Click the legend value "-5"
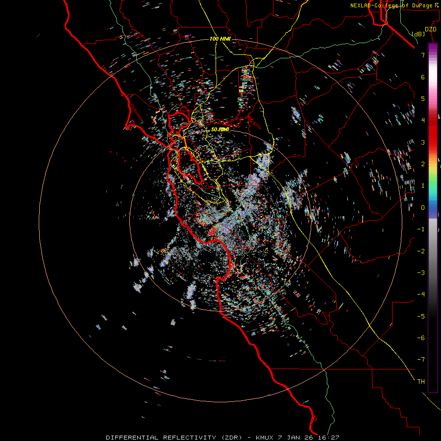 coord(421,316)
